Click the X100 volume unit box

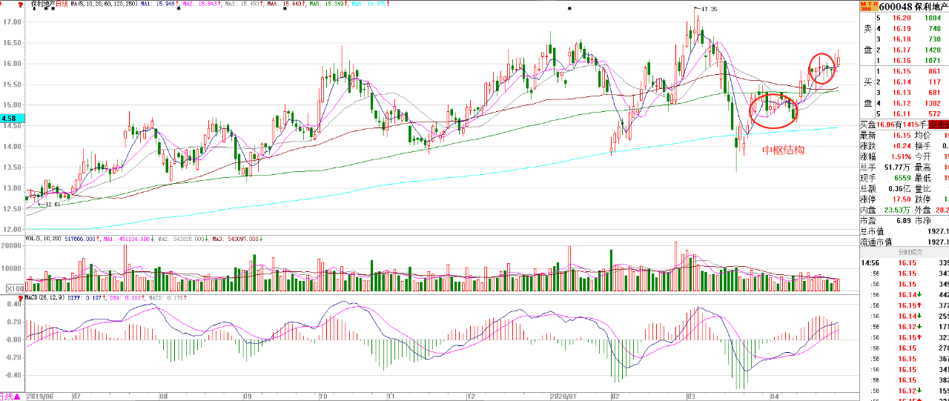pyautogui.click(x=14, y=288)
